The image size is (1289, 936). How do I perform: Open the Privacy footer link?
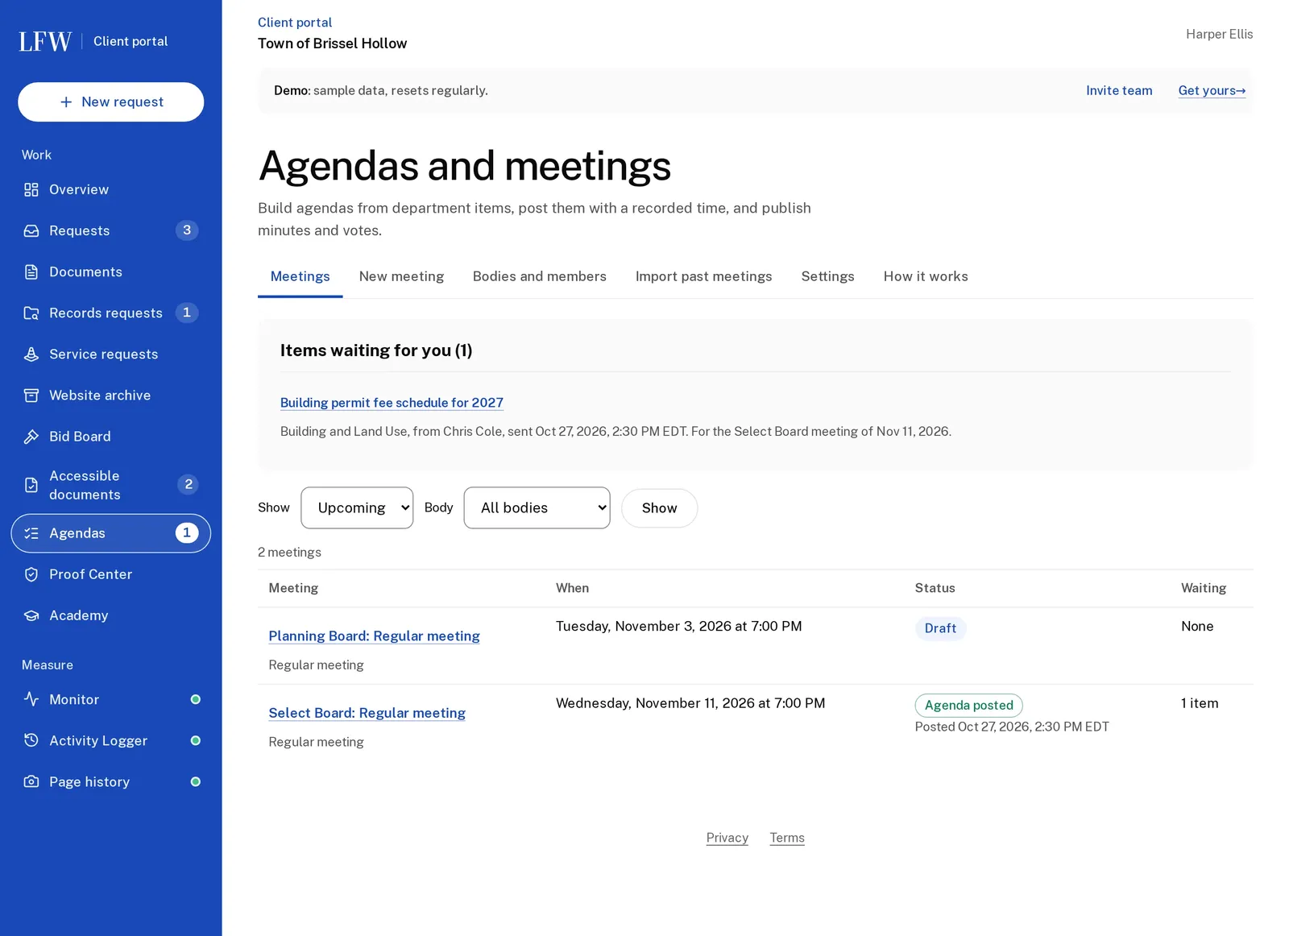click(727, 838)
